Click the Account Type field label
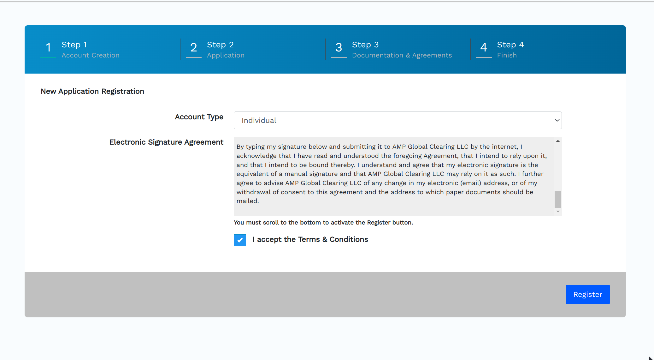The image size is (654, 360). [199, 117]
